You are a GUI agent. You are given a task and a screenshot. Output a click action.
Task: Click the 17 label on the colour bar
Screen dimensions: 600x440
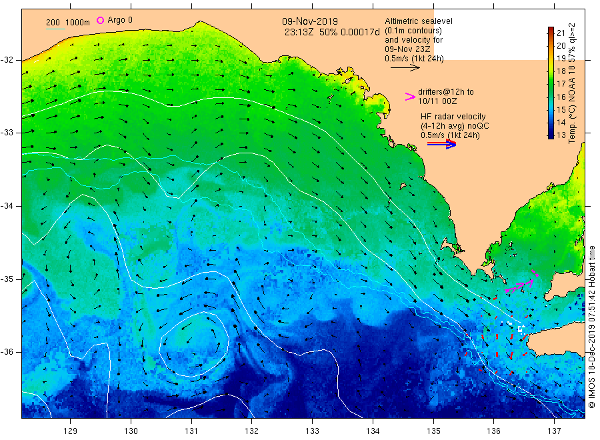[561, 84]
